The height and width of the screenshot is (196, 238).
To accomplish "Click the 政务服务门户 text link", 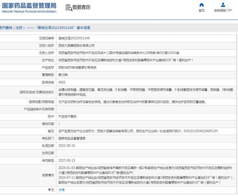I will click(223, 10).
